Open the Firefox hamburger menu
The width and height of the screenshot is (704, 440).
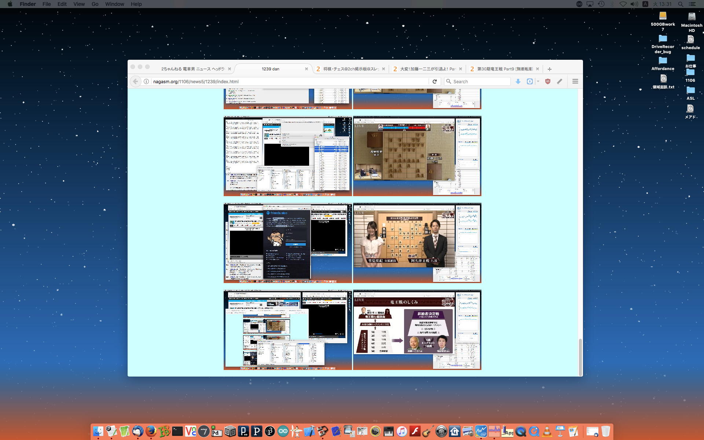tap(575, 81)
